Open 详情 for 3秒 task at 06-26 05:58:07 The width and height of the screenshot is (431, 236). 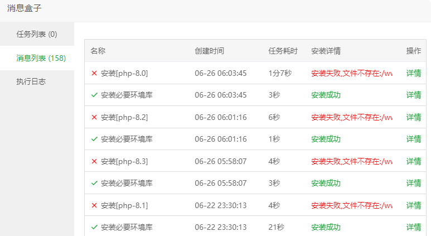[x=414, y=183]
